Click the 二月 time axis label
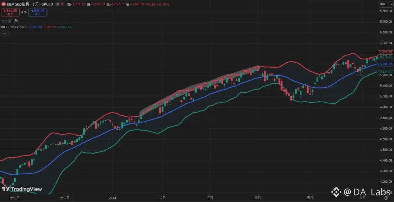The image size is (394, 202). click(162, 198)
